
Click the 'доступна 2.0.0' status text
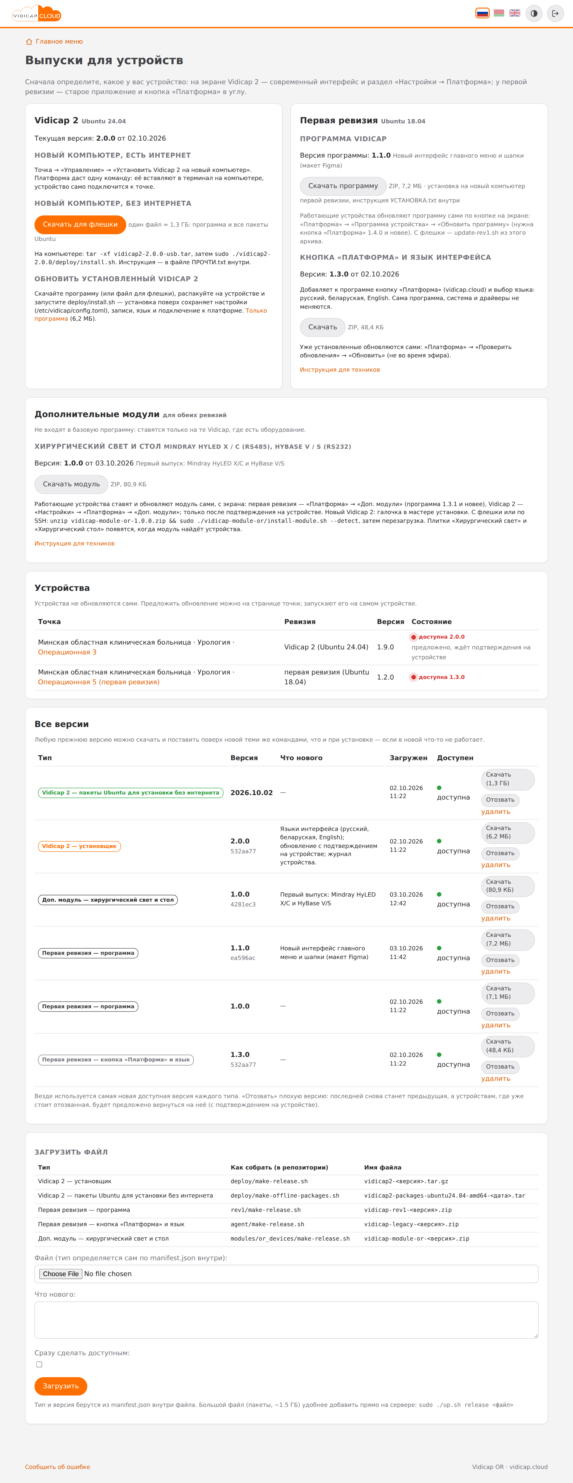coord(441,637)
